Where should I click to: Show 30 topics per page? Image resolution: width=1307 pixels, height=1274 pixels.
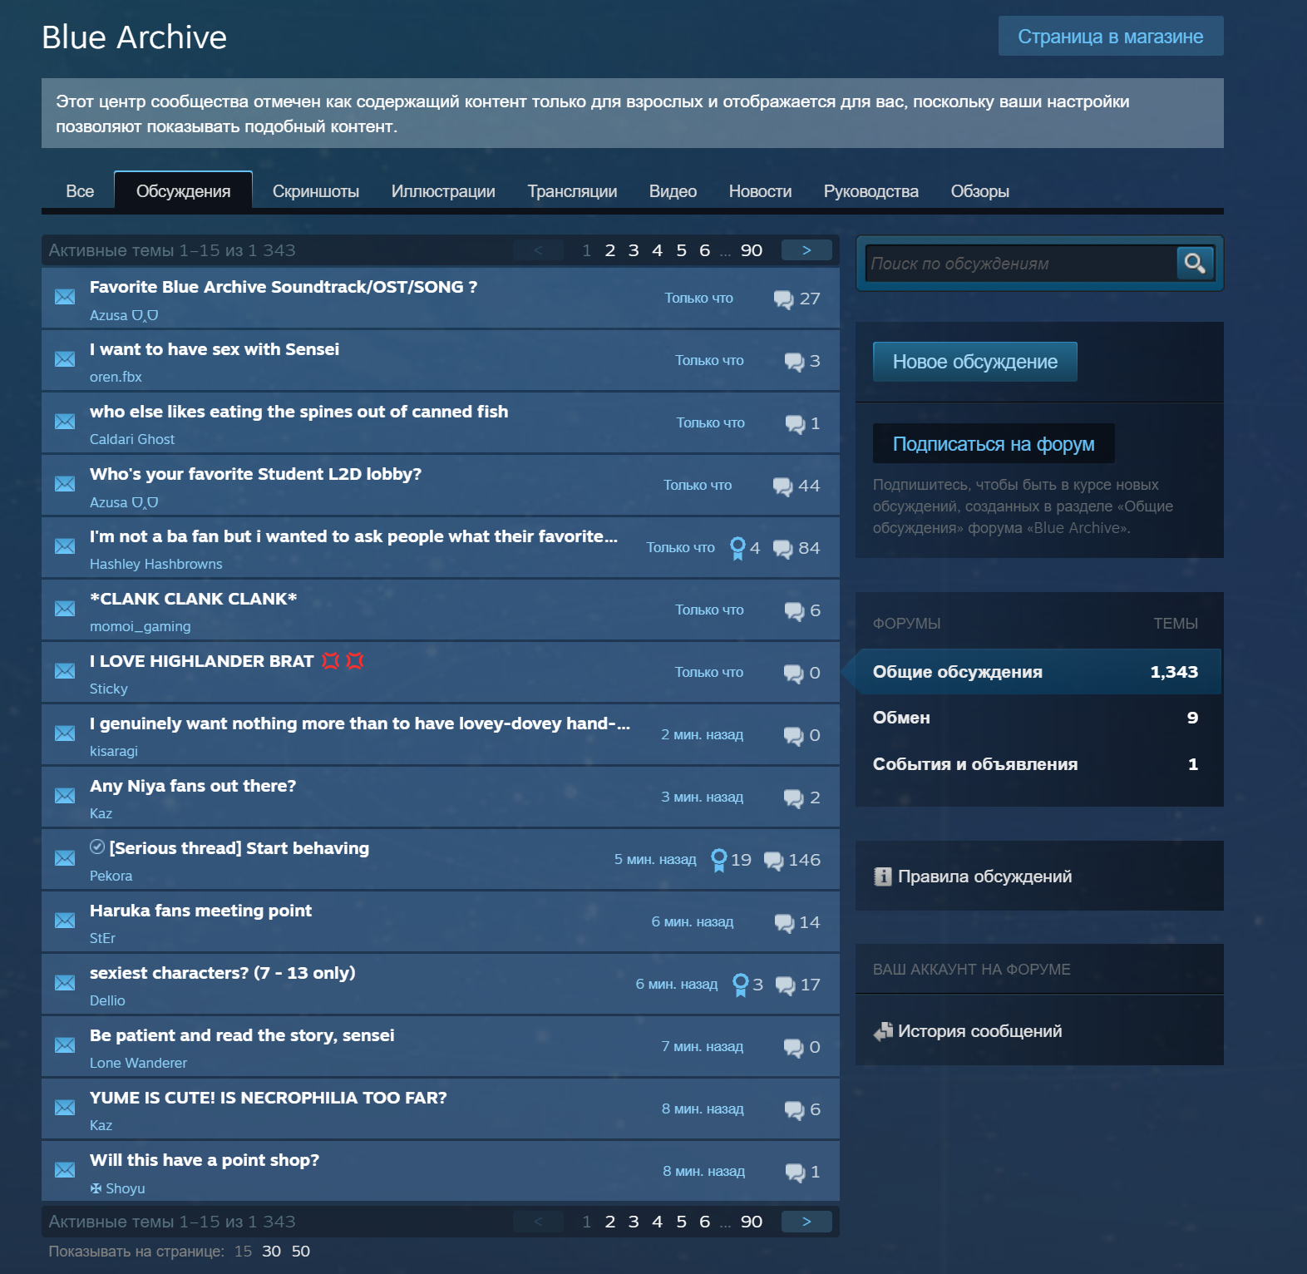coord(271,1252)
